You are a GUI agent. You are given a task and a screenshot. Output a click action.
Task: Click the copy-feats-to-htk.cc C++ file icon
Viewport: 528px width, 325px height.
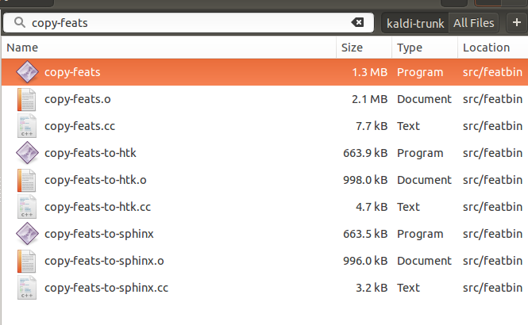click(27, 207)
